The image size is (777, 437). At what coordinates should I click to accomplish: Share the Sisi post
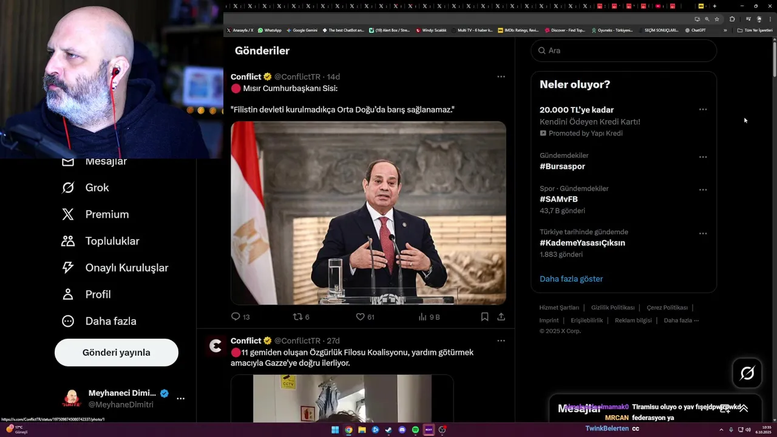click(501, 317)
